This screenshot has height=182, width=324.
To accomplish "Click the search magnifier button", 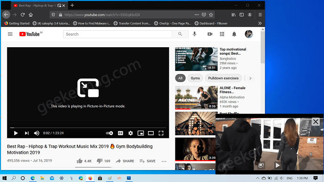I will tap(180, 34).
